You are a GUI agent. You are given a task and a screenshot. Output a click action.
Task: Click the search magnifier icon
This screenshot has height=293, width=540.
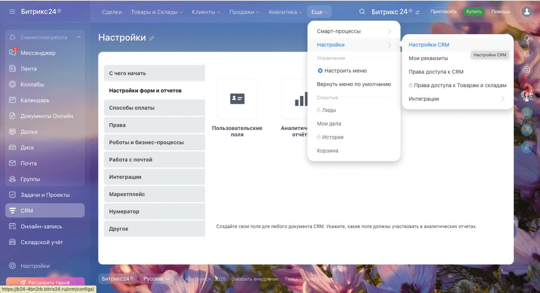point(362,12)
